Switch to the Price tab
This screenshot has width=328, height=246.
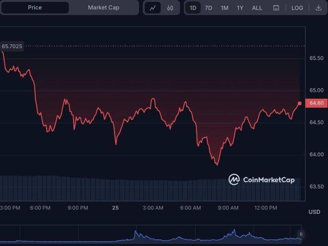tap(35, 8)
